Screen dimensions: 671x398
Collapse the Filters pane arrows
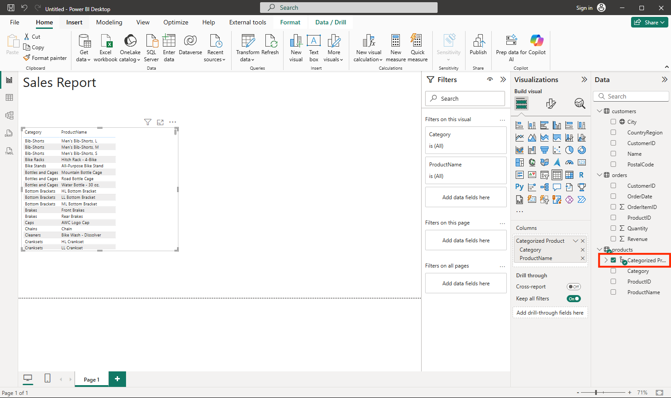503,79
